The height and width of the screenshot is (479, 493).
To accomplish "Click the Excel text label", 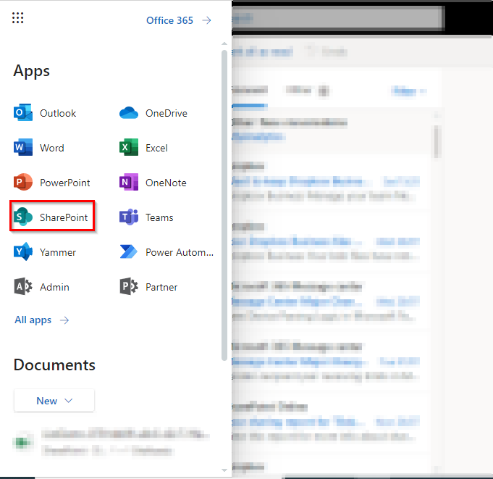I will (x=156, y=148).
